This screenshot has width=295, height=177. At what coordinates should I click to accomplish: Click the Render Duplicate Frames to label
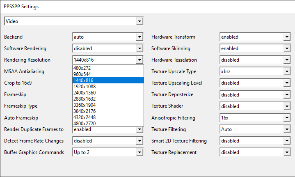(x=34, y=129)
